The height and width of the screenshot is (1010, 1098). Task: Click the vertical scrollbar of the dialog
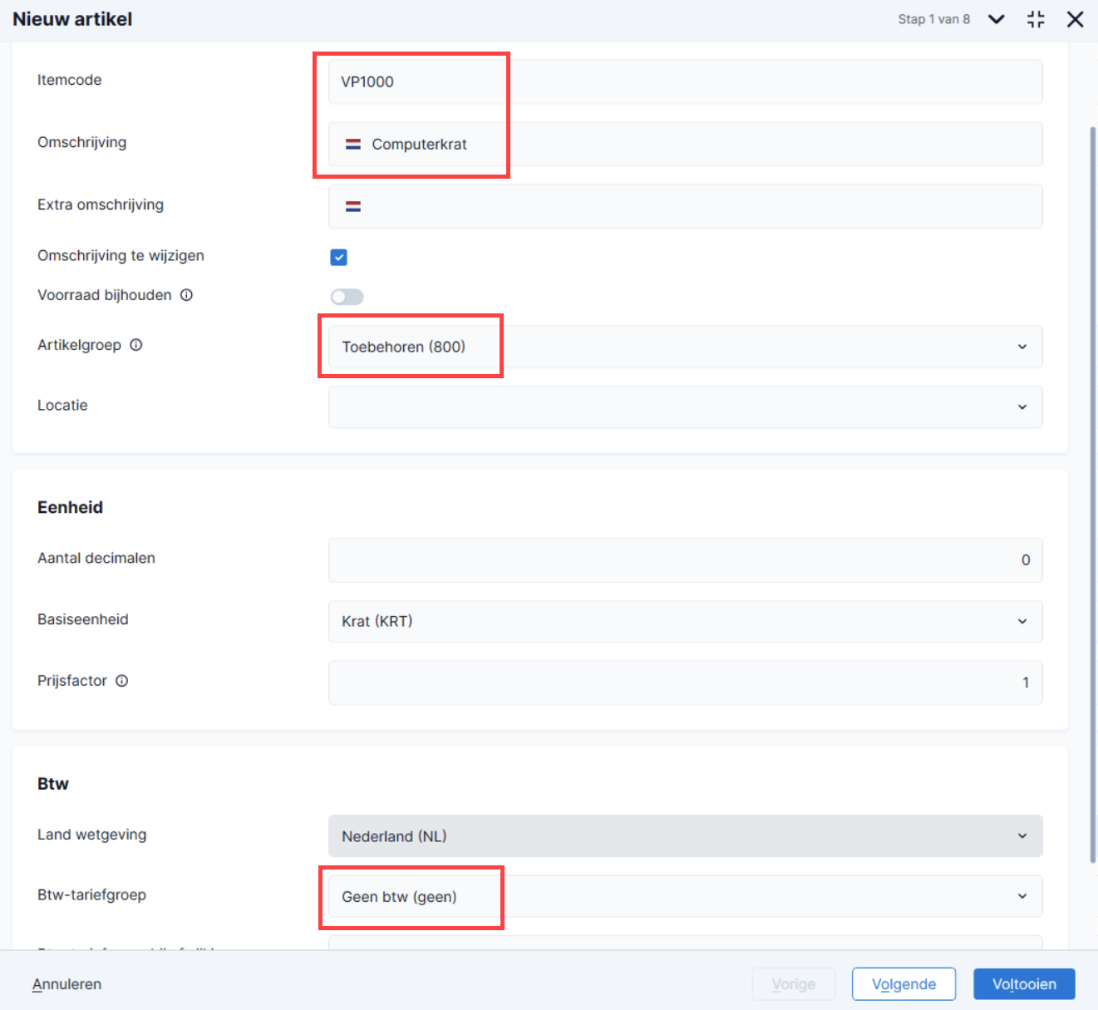[1093, 495]
